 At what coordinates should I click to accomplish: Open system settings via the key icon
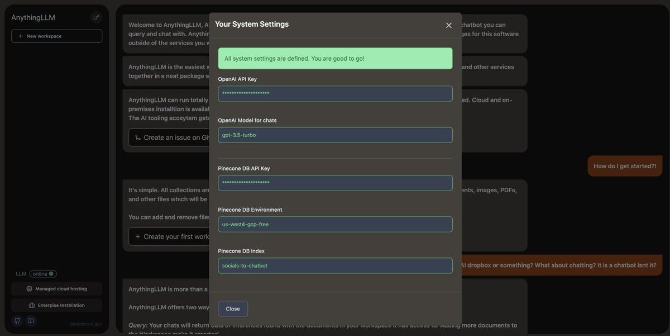[96, 17]
